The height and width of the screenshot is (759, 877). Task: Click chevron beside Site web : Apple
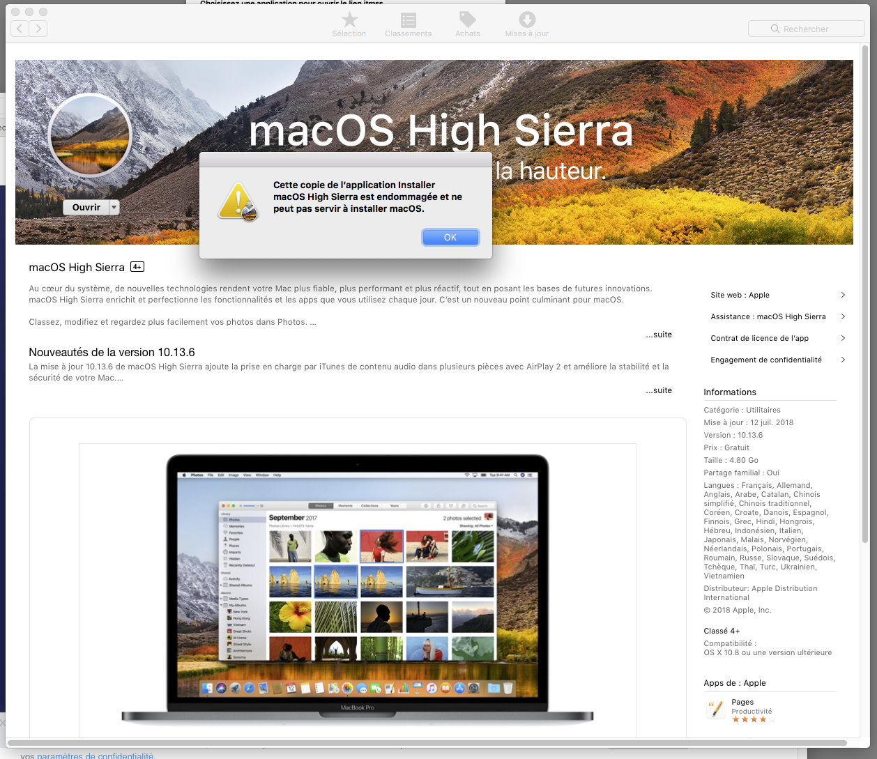(843, 295)
